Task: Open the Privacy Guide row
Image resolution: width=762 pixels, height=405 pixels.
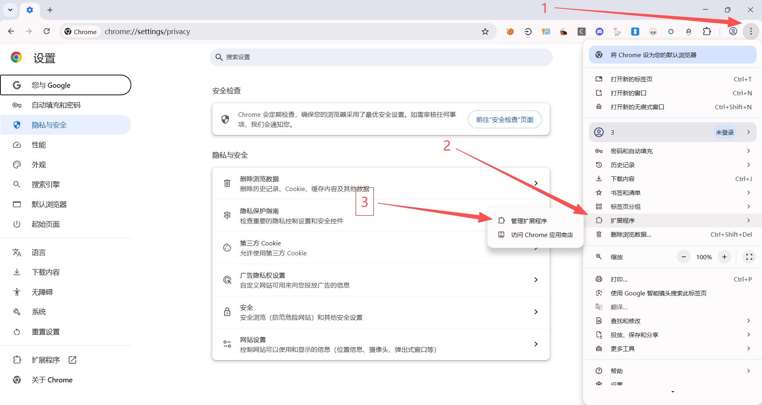Action: 381,216
